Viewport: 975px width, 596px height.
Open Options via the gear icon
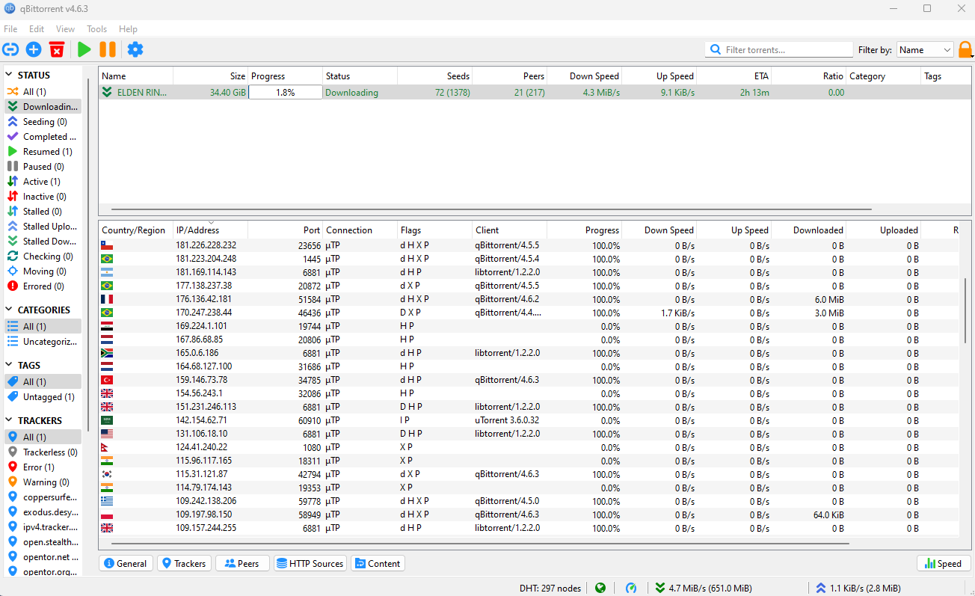coord(135,49)
